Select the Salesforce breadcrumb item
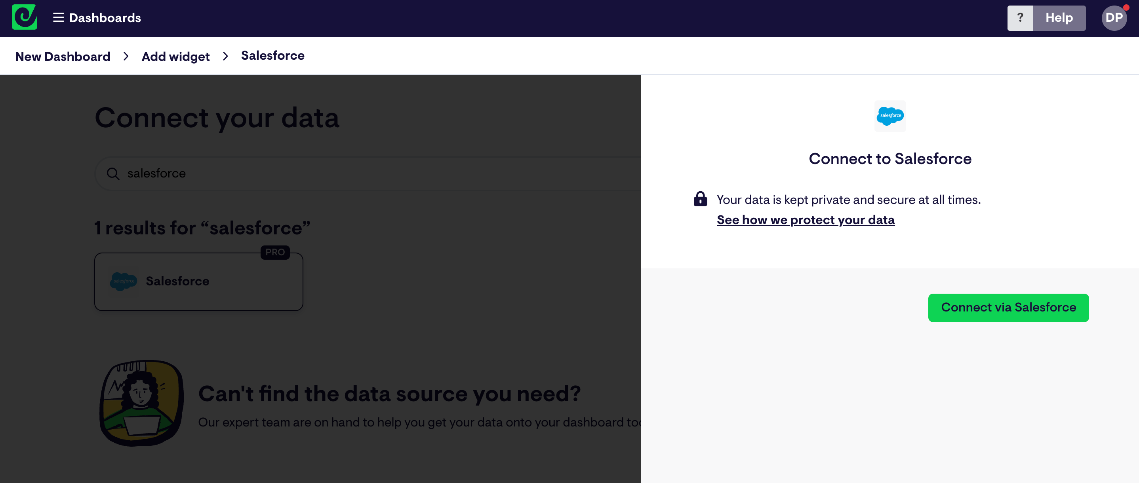 coord(272,56)
